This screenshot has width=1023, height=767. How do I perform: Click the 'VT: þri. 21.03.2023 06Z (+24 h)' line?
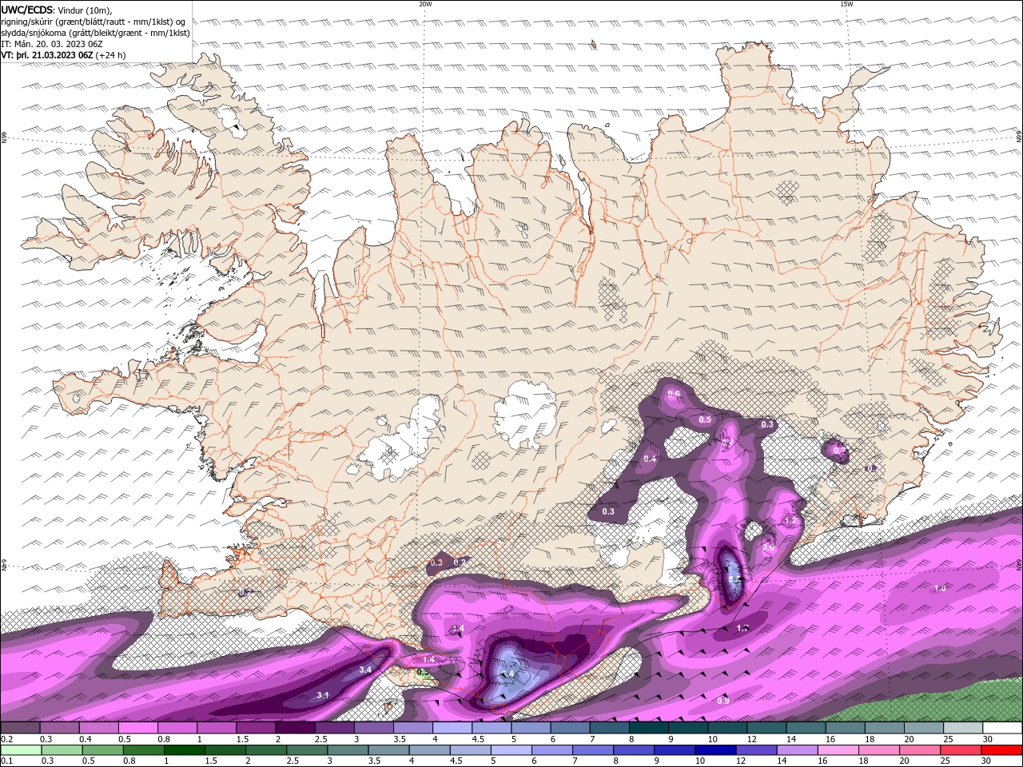click(63, 55)
